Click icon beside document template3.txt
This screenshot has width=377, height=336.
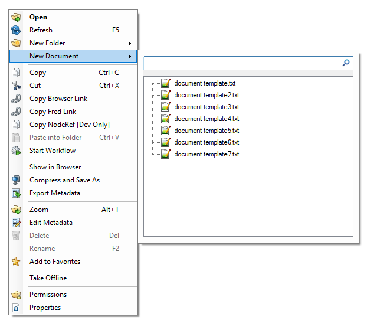166,107
